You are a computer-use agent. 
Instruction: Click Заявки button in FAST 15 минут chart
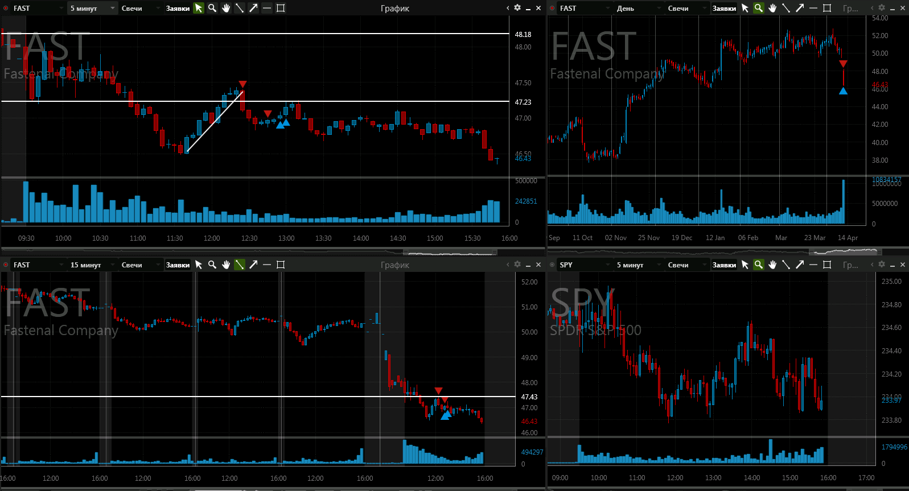(178, 265)
